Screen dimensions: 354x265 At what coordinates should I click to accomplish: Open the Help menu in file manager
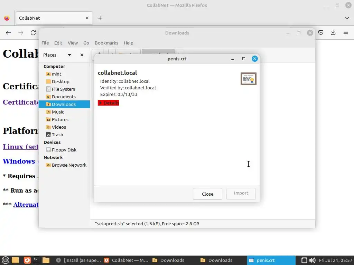click(128, 43)
